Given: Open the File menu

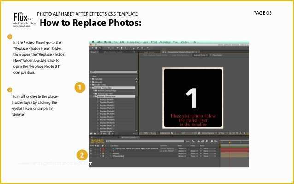Looking at the screenshot, I should (x=115, y=42).
